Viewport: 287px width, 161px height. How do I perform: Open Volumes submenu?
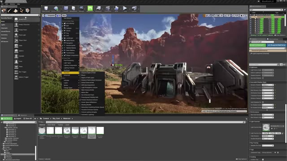coord(70,80)
